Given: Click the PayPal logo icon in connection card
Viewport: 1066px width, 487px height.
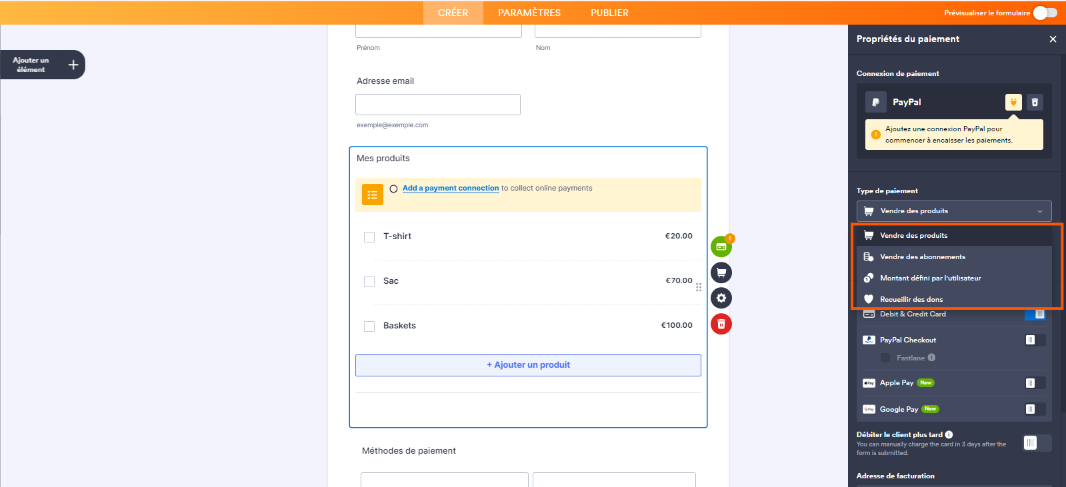Looking at the screenshot, I should point(876,102).
